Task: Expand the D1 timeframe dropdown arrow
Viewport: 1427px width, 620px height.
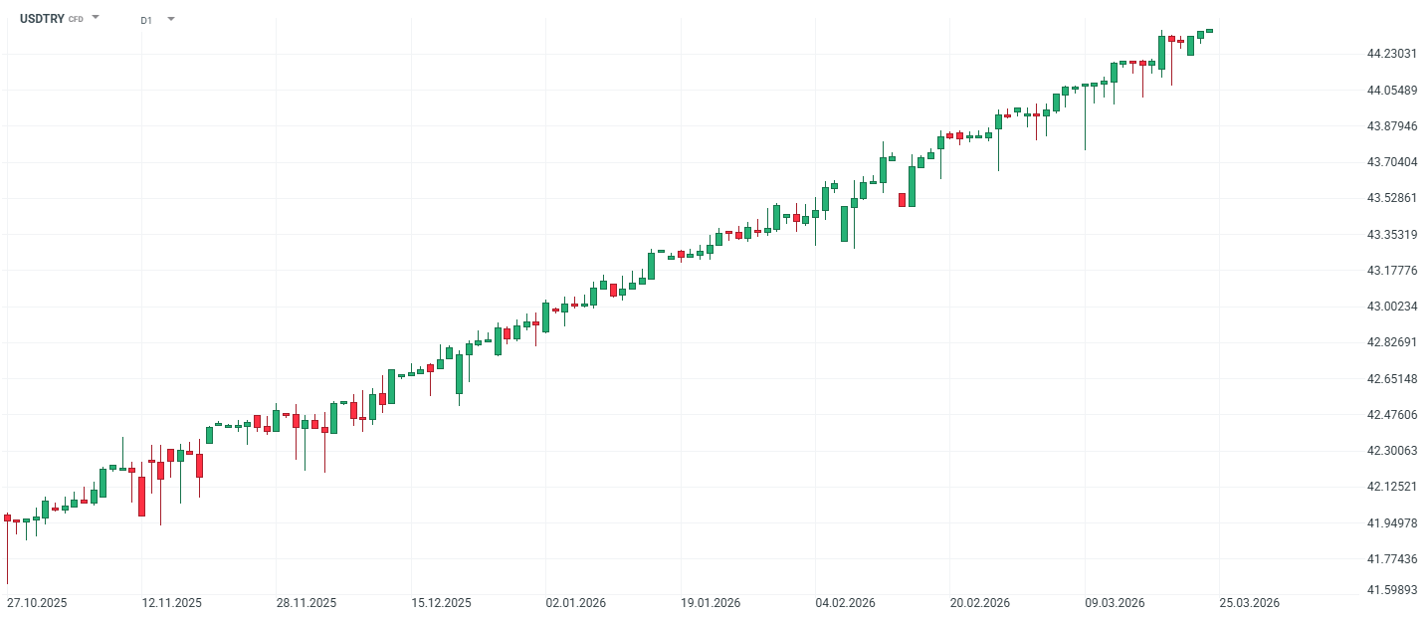Action: tap(171, 19)
